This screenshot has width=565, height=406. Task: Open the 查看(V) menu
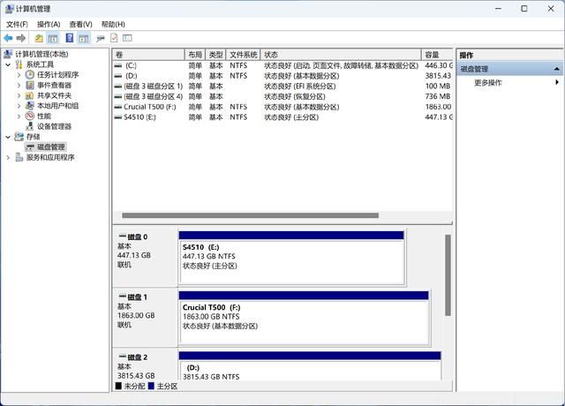[80, 24]
